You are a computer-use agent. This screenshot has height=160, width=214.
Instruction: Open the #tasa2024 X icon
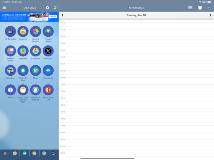point(48,51)
